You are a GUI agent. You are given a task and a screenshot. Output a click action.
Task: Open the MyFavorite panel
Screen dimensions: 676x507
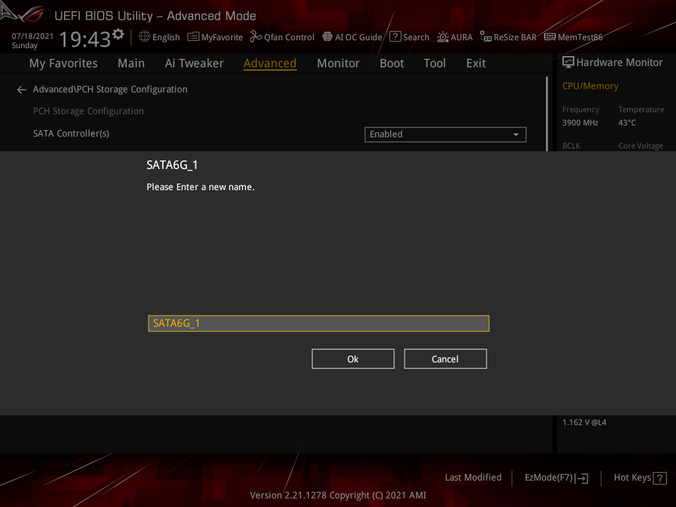coord(215,37)
